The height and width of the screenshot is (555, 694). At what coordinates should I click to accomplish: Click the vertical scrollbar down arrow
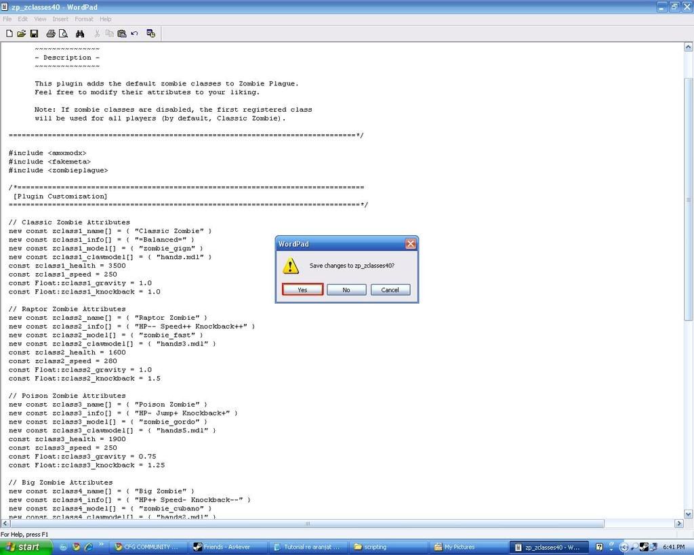point(689,514)
